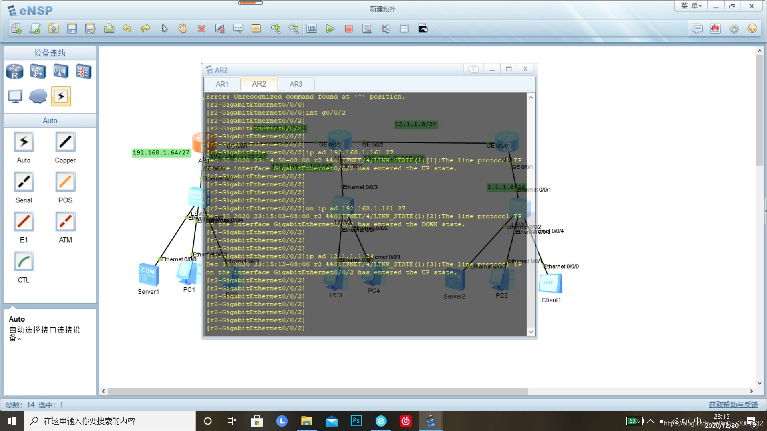The height and width of the screenshot is (431, 767).
Task: Click the rectangle shape tool icon
Action: point(256,28)
